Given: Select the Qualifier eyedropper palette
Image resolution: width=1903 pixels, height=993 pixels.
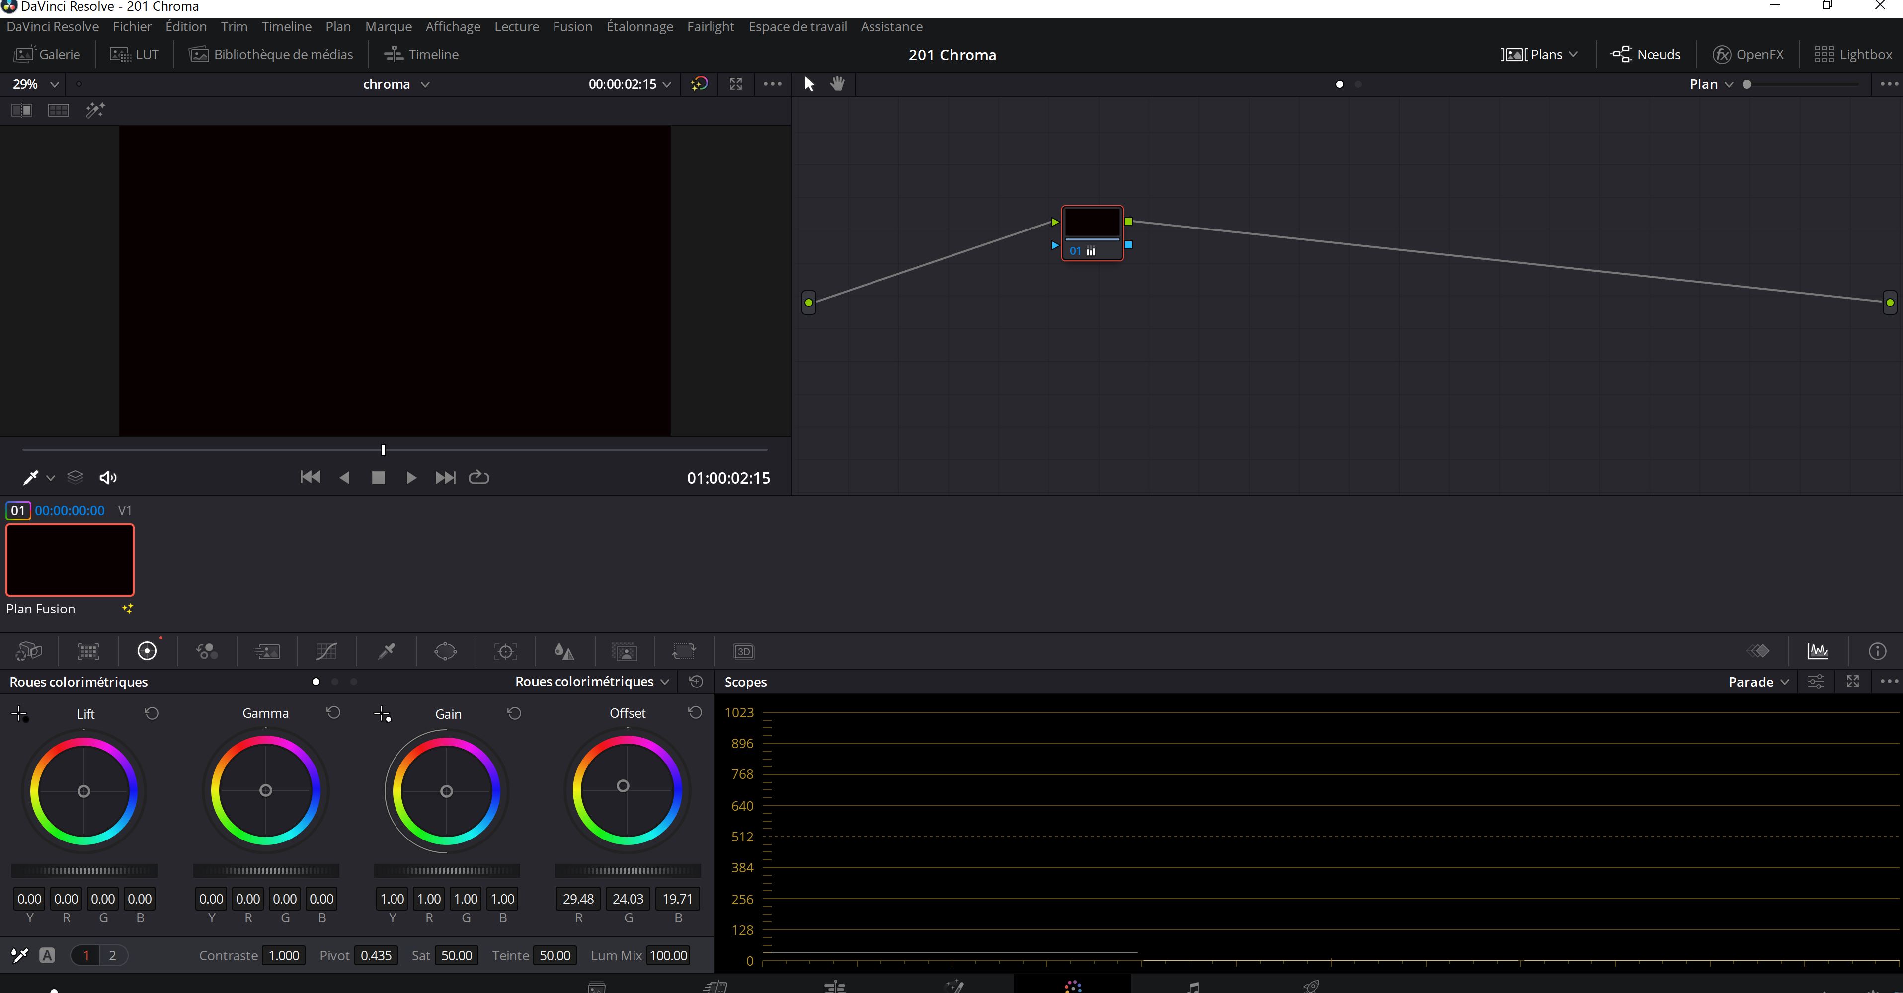Looking at the screenshot, I should pos(387,651).
